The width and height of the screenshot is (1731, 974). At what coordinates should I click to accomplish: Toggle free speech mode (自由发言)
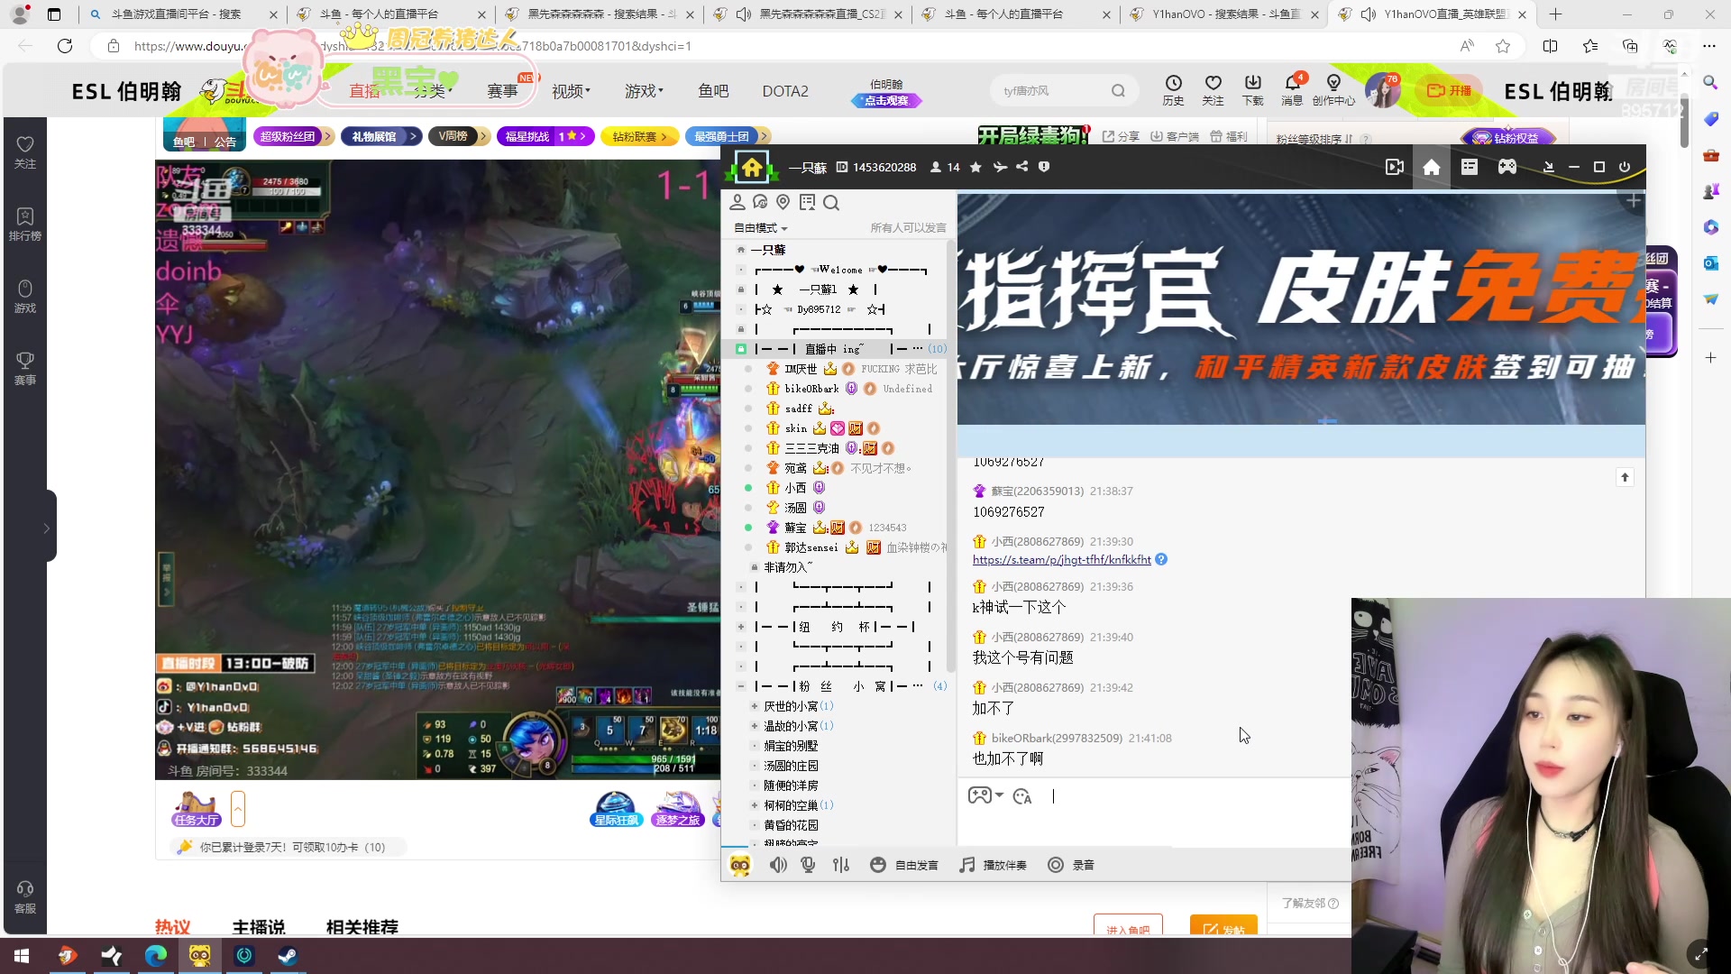[x=904, y=865]
